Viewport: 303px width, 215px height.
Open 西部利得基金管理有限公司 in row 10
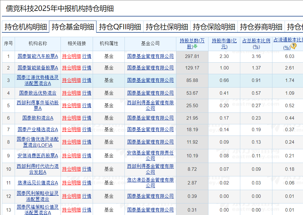point(150,169)
